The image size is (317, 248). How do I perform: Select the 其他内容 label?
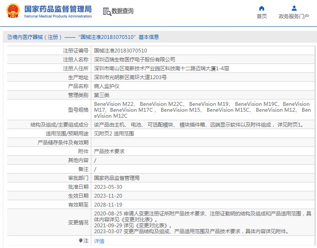pos(78,160)
